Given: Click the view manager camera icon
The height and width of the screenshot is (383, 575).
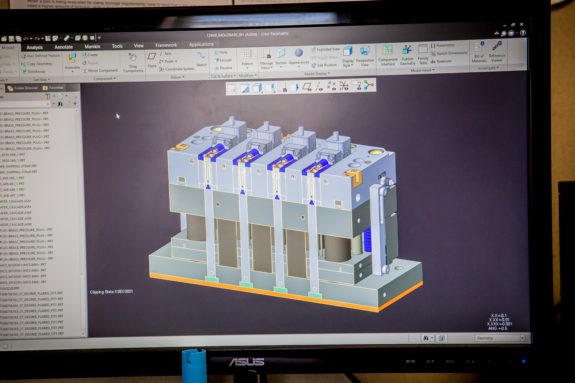Looking at the screenshot, I should click(x=282, y=87).
